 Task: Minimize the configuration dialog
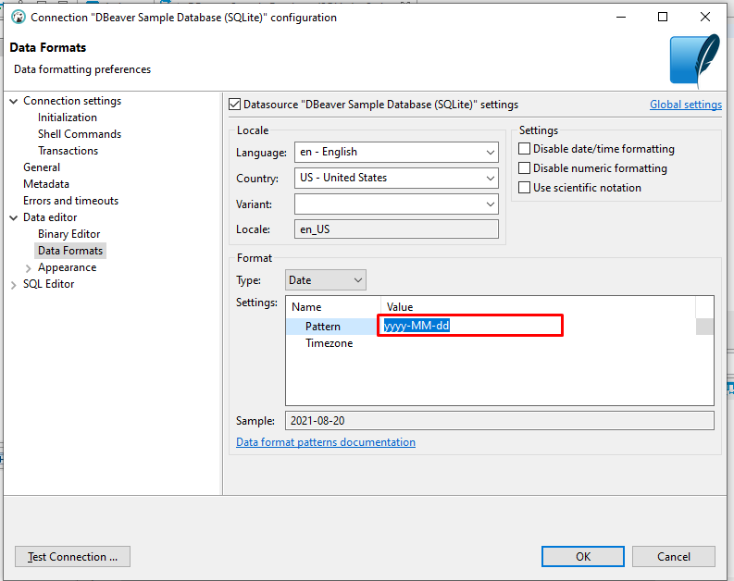pos(621,17)
